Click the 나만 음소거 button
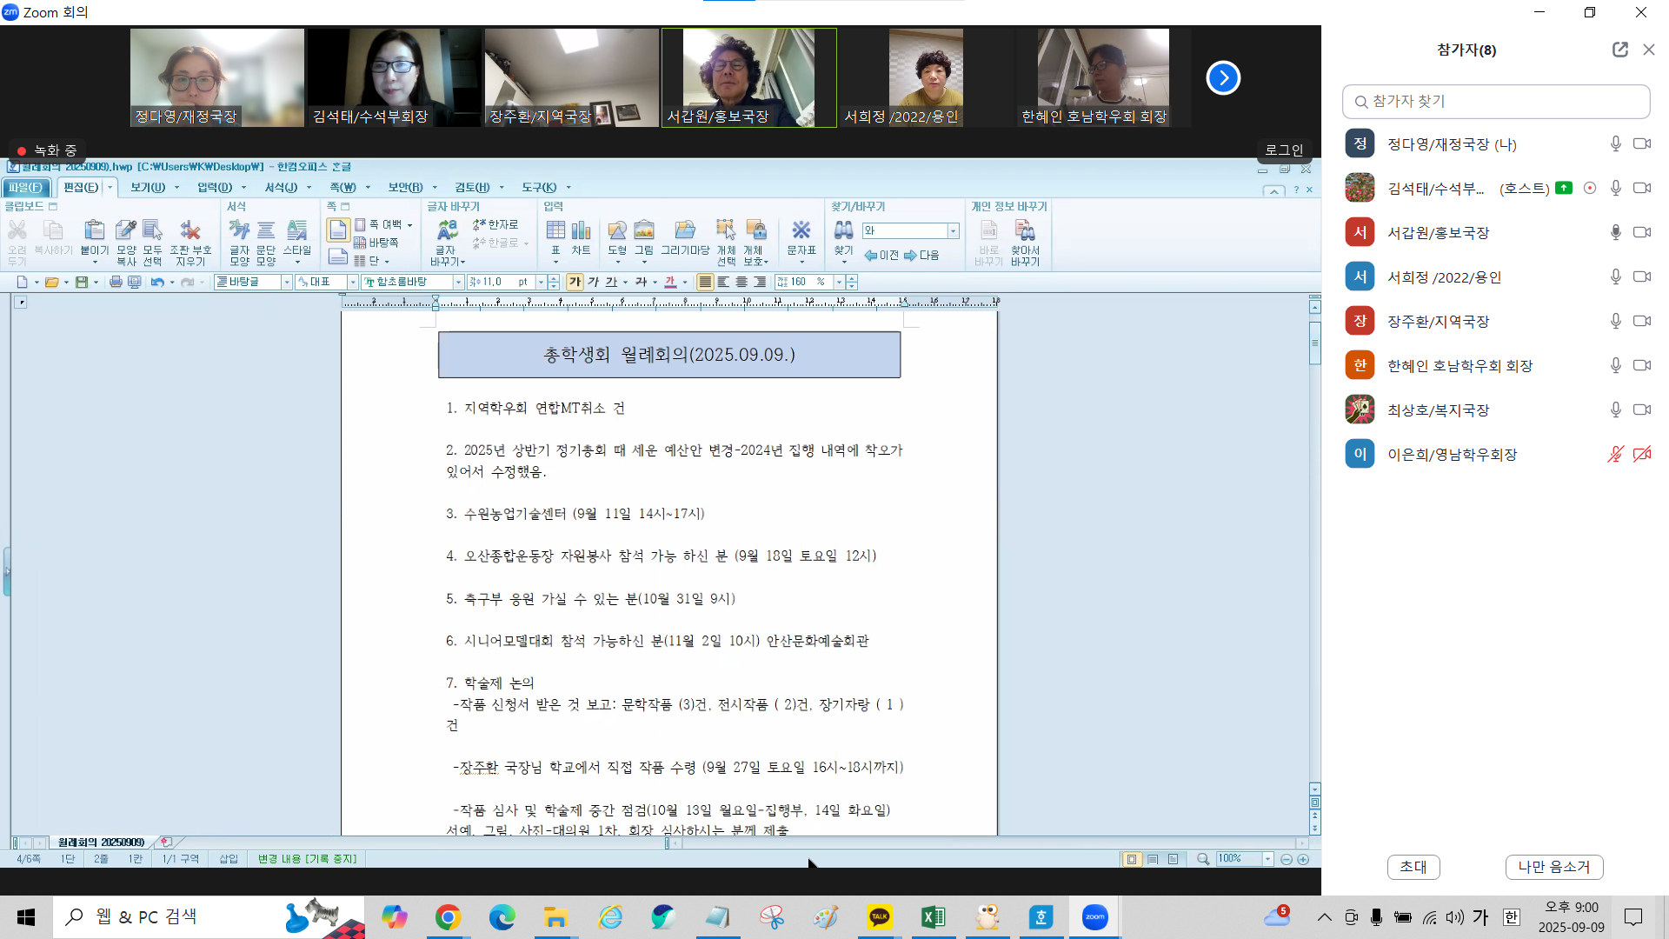 (x=1554, y=867)
